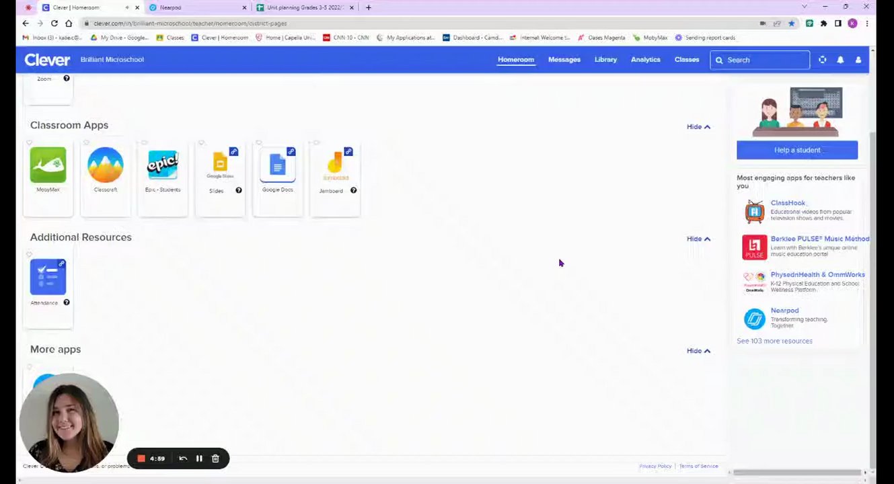Viewport: 894px width, 484px height.
Task: Go to the browser home page
Action: tap(69, 23)
